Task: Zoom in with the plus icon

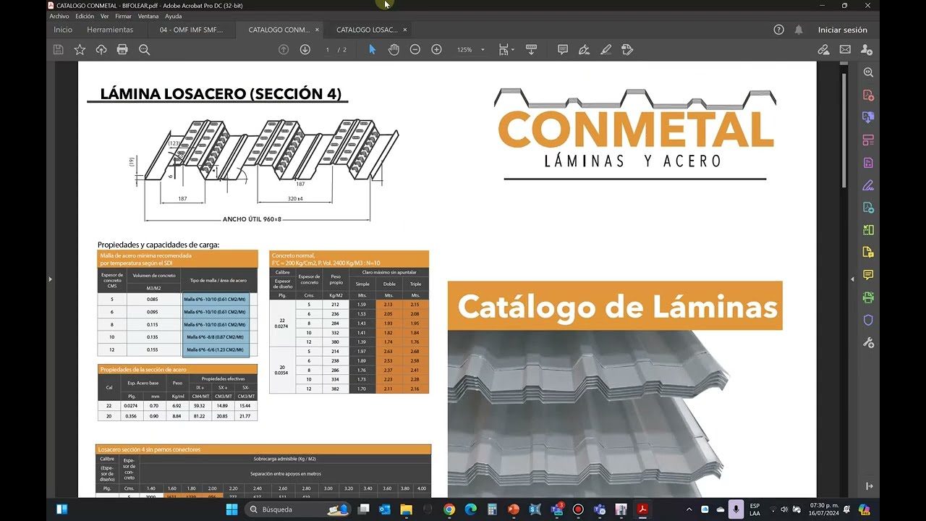Action: click(x=436, y=49)
